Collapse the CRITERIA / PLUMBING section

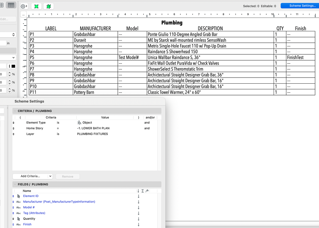pos(15,111)
